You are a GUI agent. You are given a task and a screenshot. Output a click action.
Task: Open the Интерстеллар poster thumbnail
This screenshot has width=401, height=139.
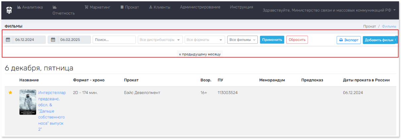coord(28,102)
